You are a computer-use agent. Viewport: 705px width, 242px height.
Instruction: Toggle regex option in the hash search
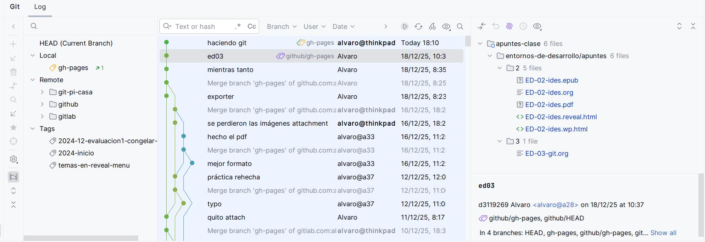point(238,26)
